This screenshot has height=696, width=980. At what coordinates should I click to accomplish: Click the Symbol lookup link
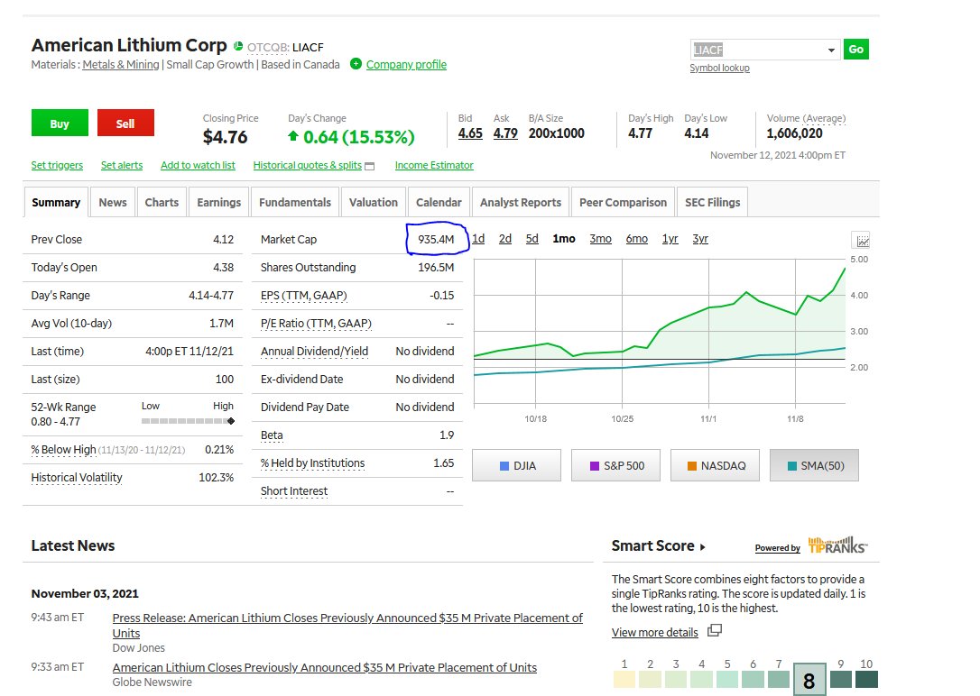[719, 68]
